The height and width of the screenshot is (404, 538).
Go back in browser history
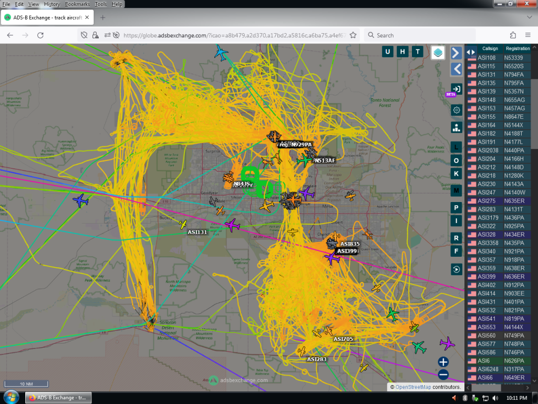(10, 35)
